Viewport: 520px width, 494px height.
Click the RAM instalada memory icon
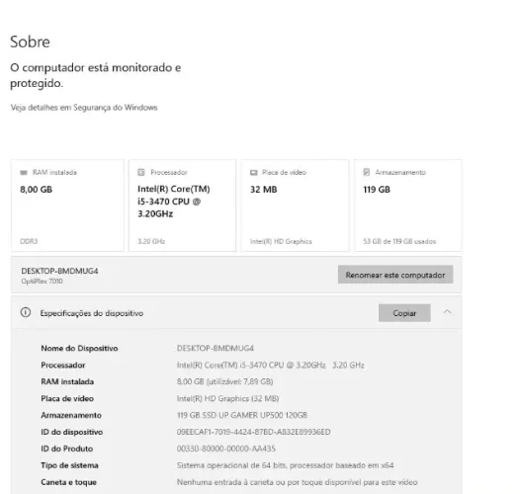(24, 172)
